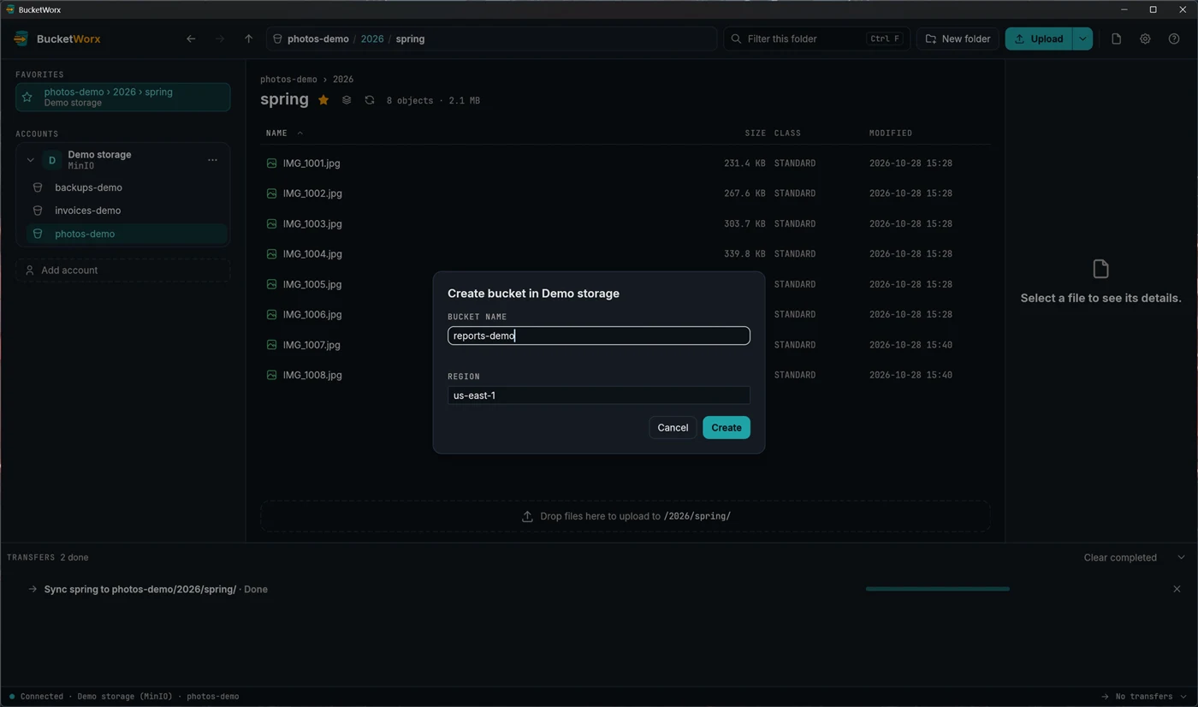Click Add account in the sidebar
Image resolution: width=1198 pixels, height=707 pixels.
122,270
